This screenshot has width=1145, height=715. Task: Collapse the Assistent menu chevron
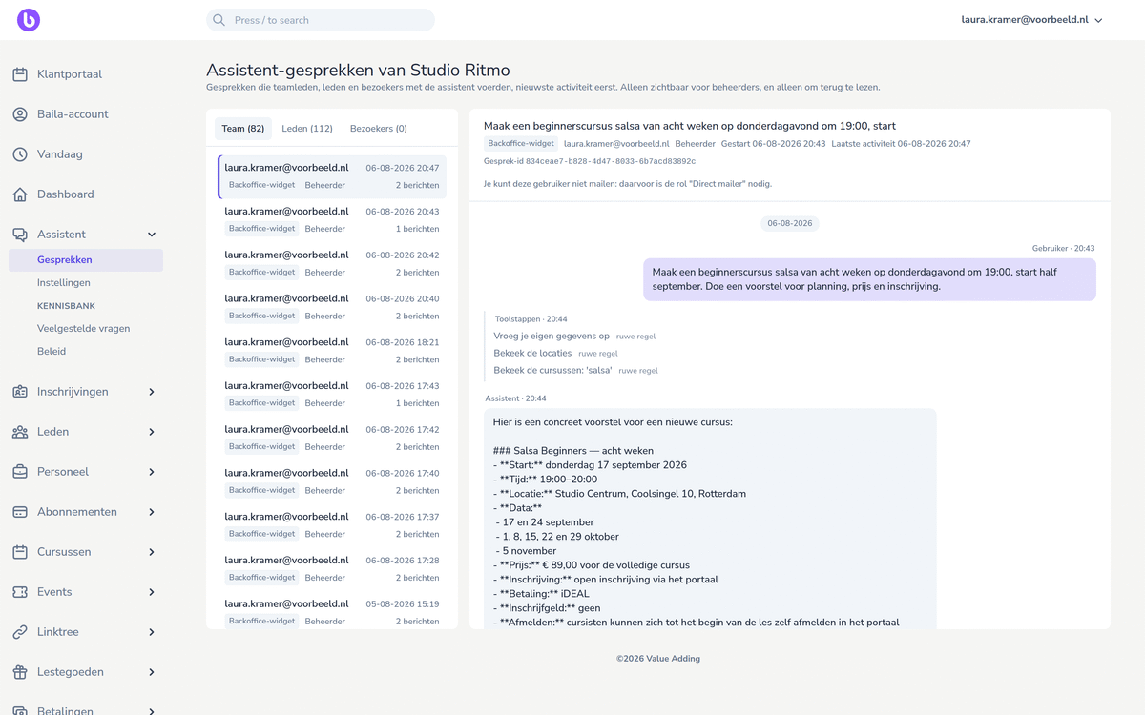pos(152,235)
